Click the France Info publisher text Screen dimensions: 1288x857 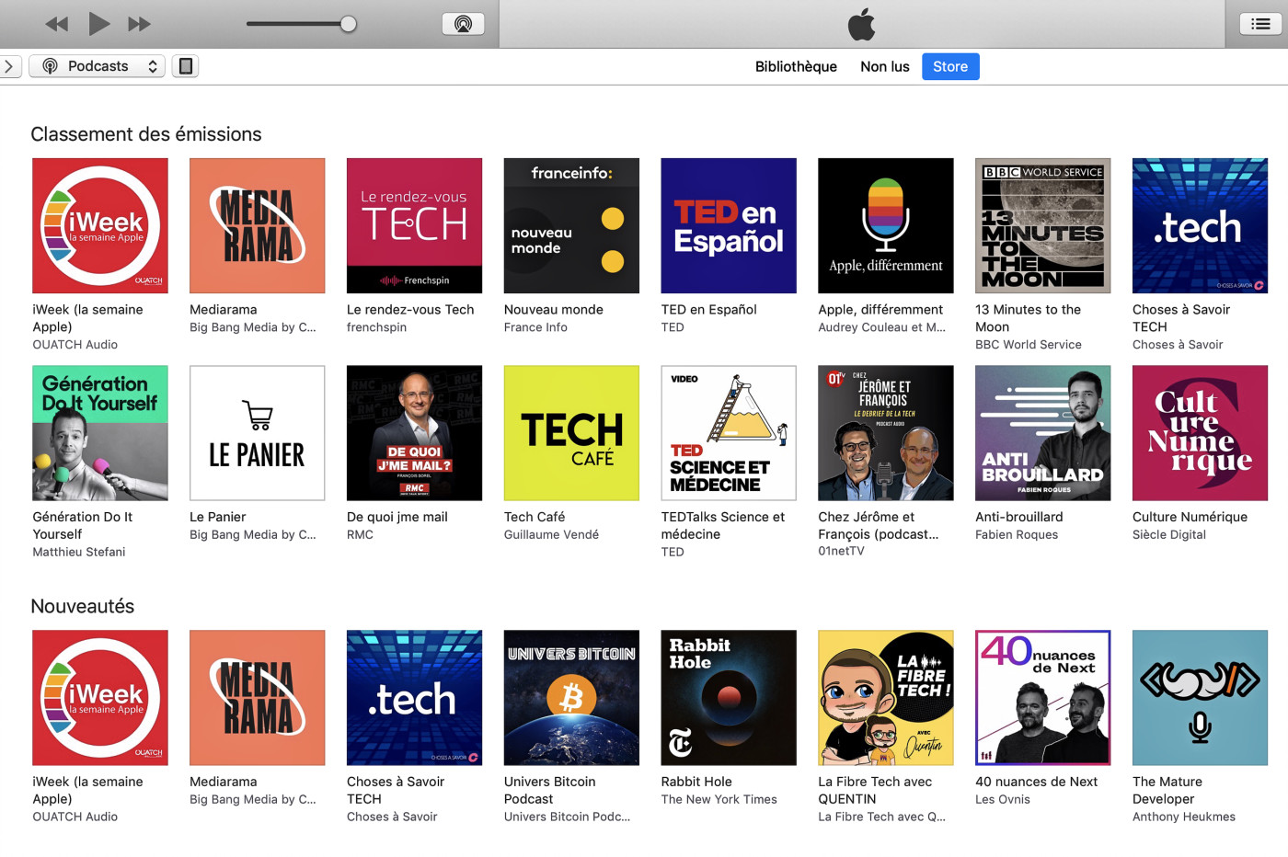[535, 327]
